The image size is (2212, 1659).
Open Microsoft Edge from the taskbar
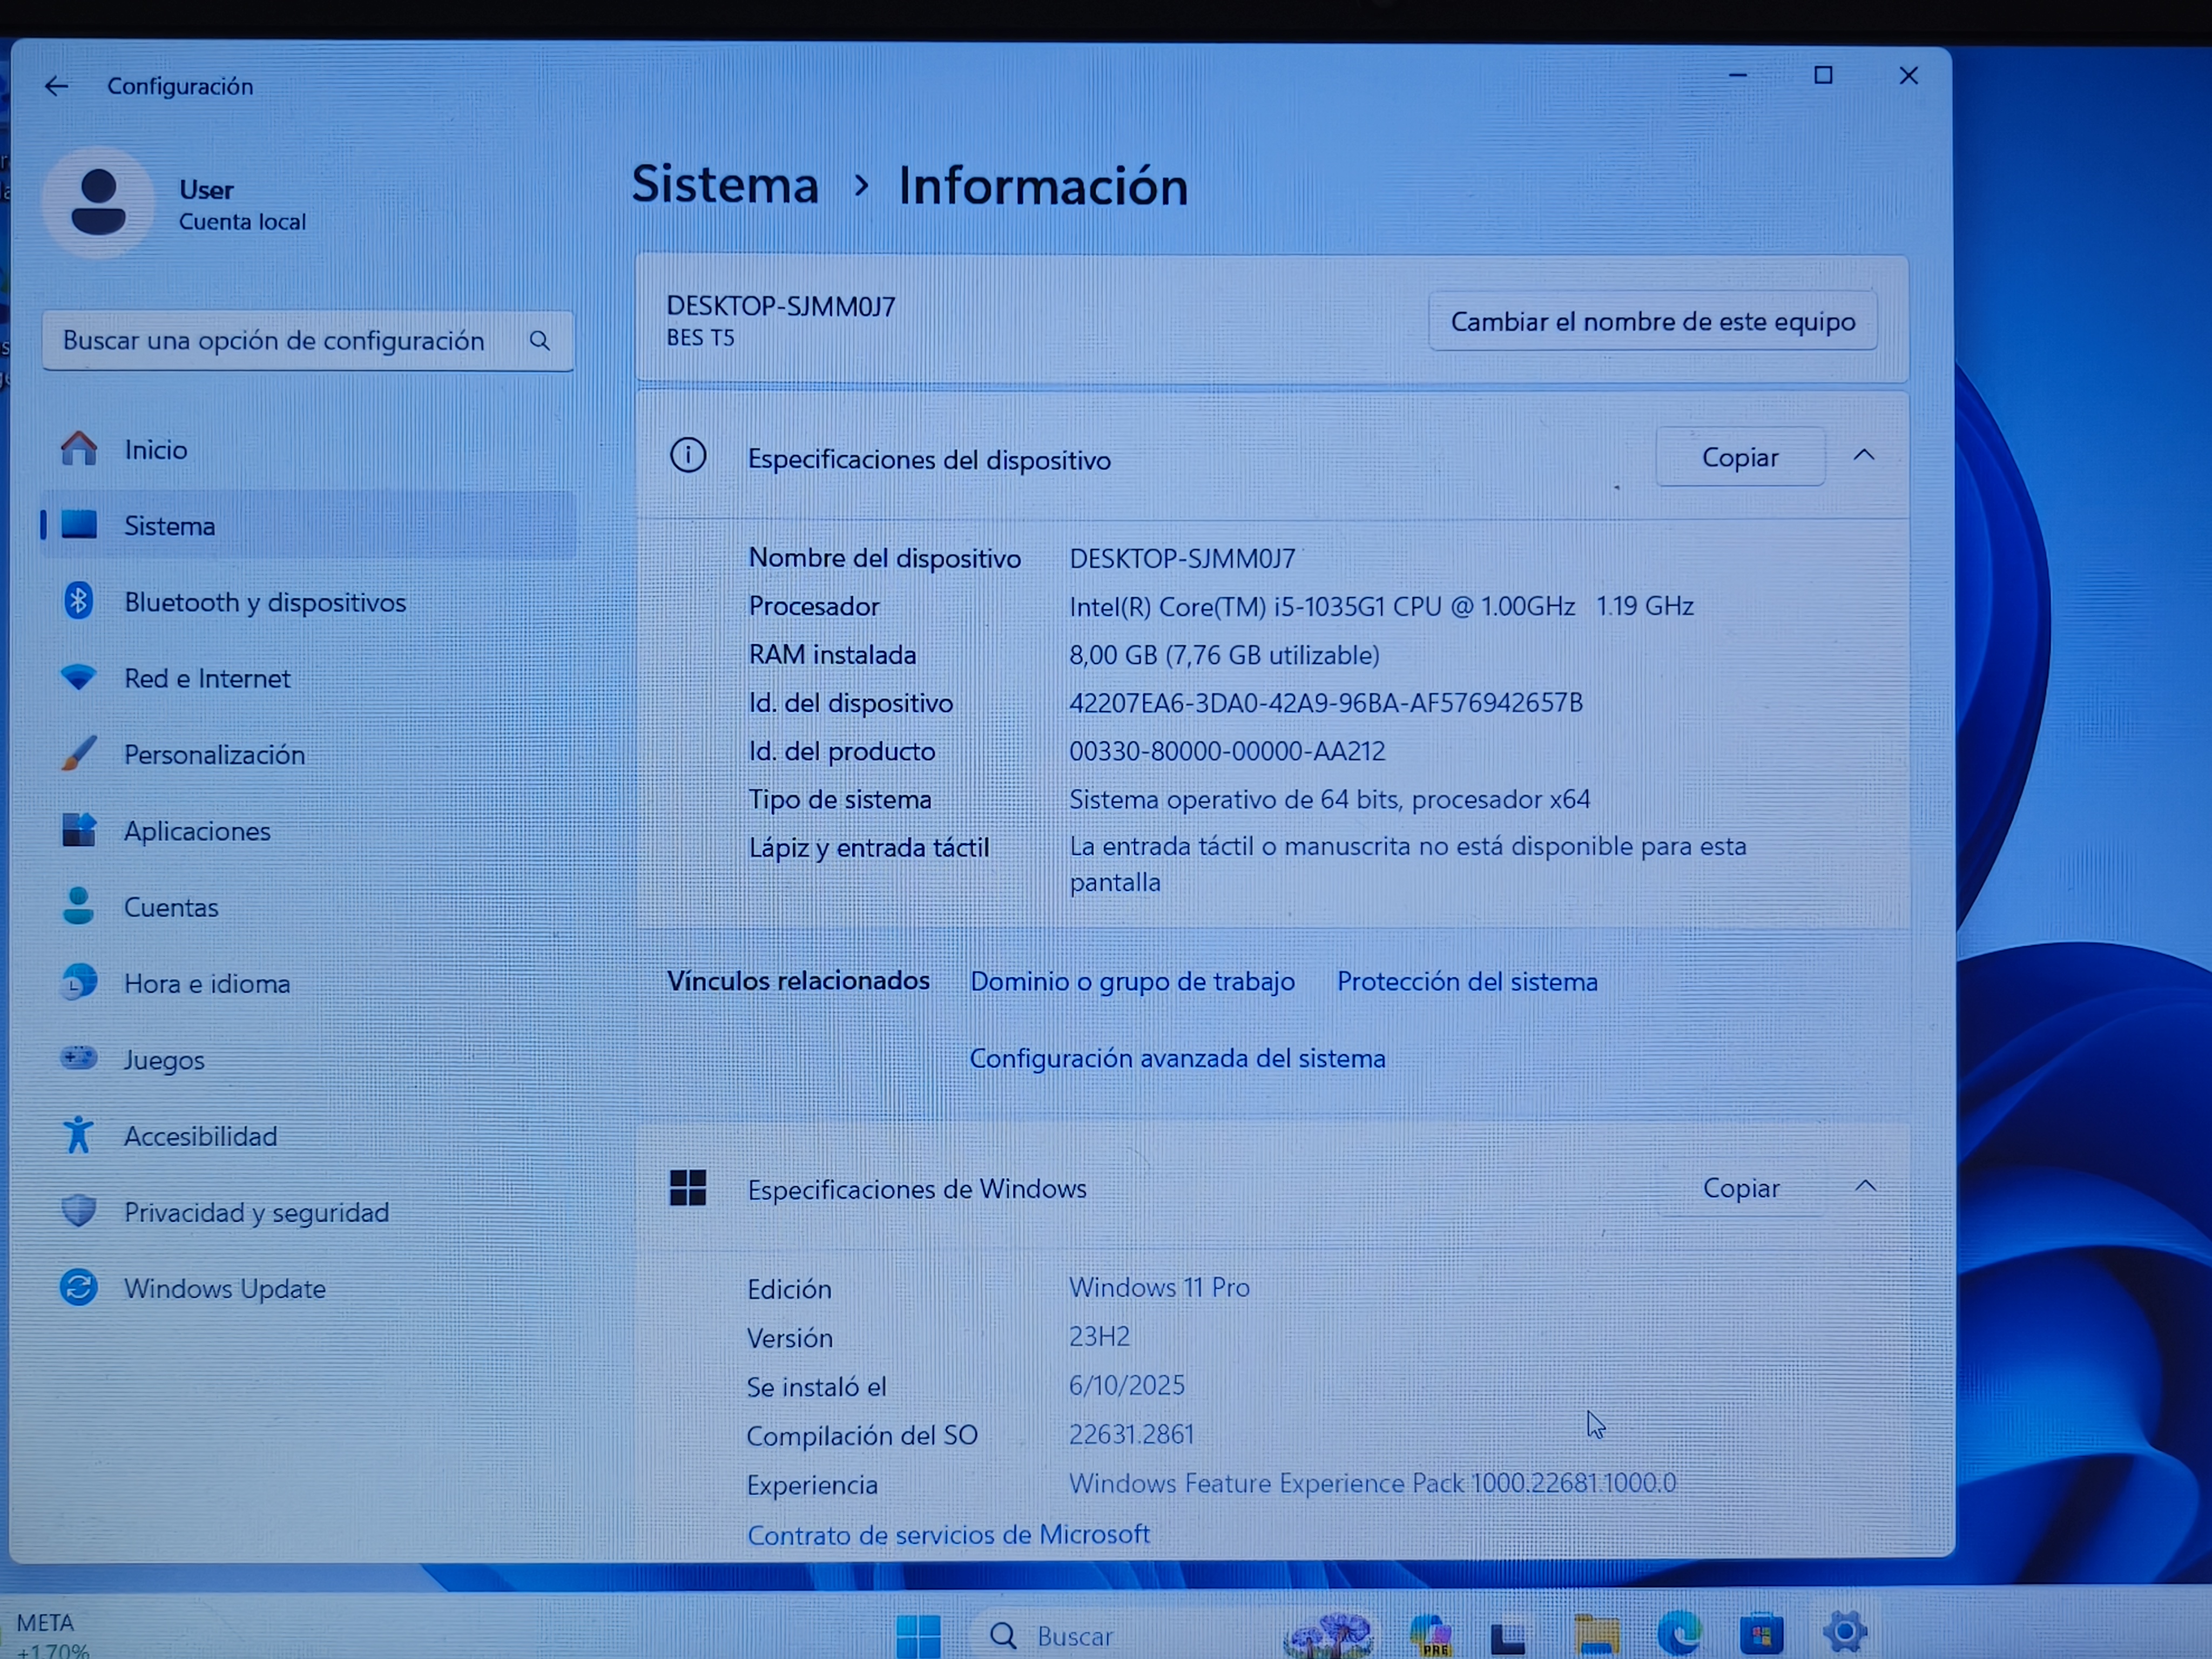pos(1679,1634)
